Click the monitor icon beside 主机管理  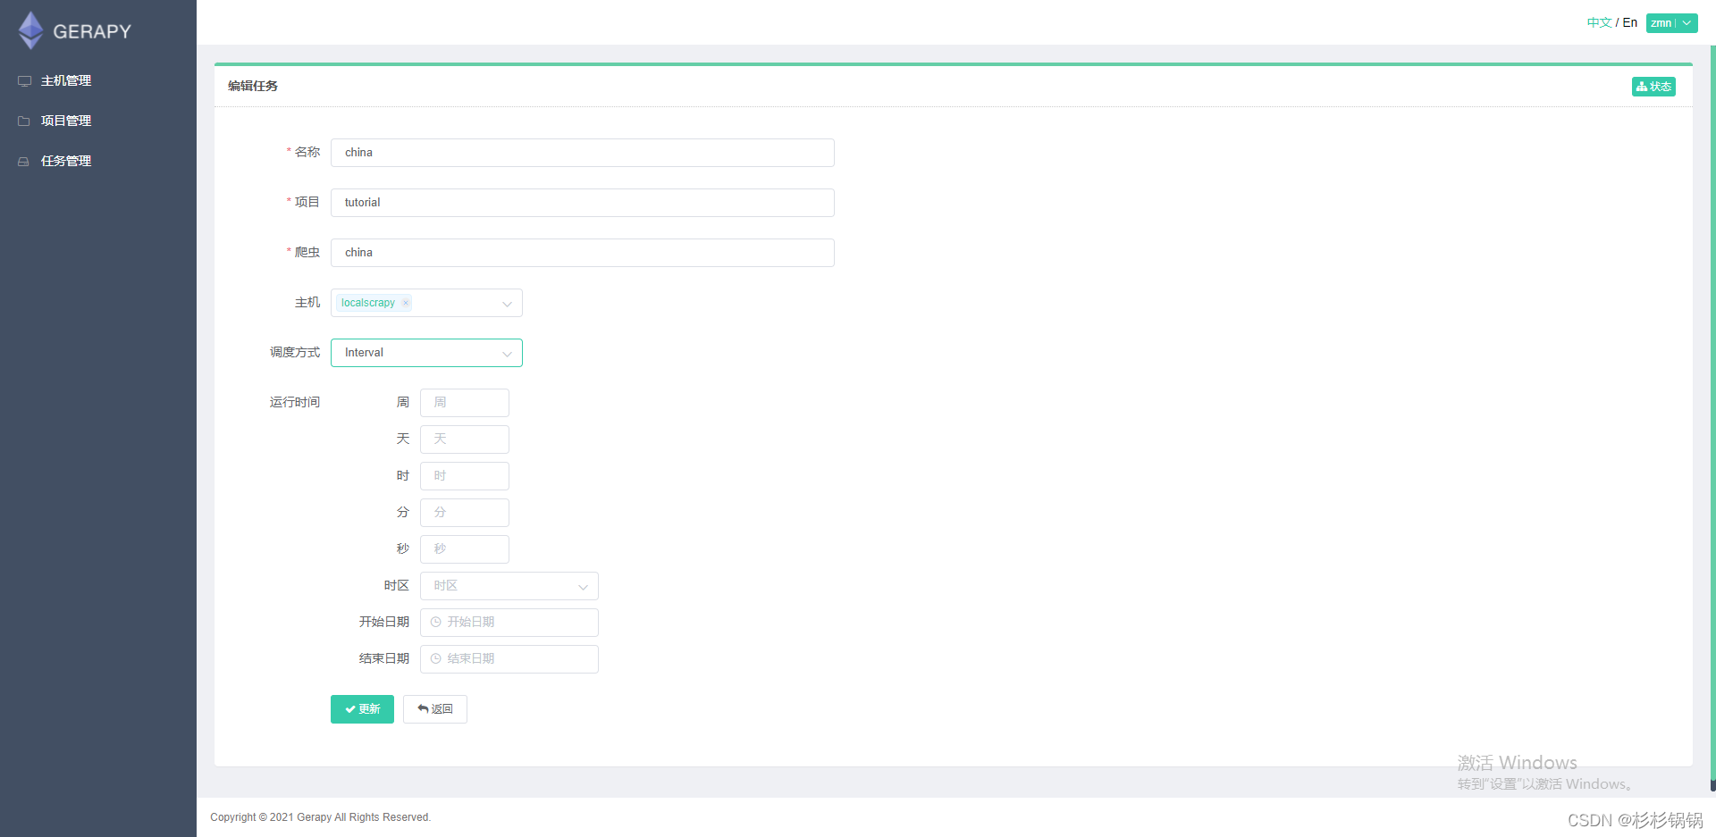(24, 81)
